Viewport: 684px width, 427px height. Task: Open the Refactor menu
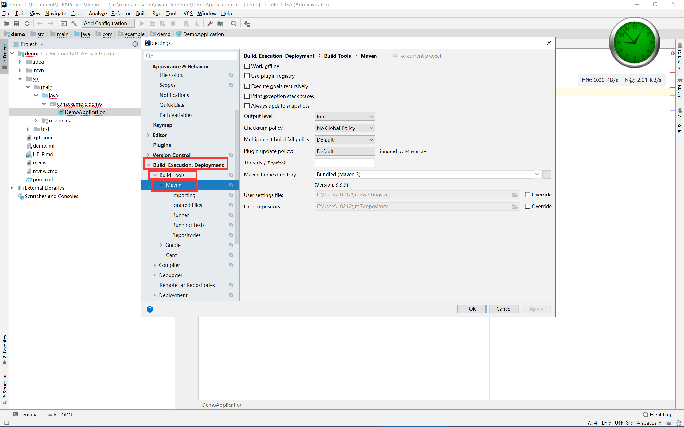(x=121, y=13)
